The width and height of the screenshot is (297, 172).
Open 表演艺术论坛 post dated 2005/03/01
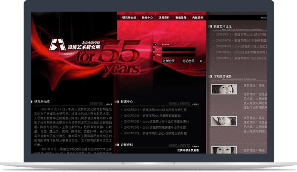(x=241, y=35)
